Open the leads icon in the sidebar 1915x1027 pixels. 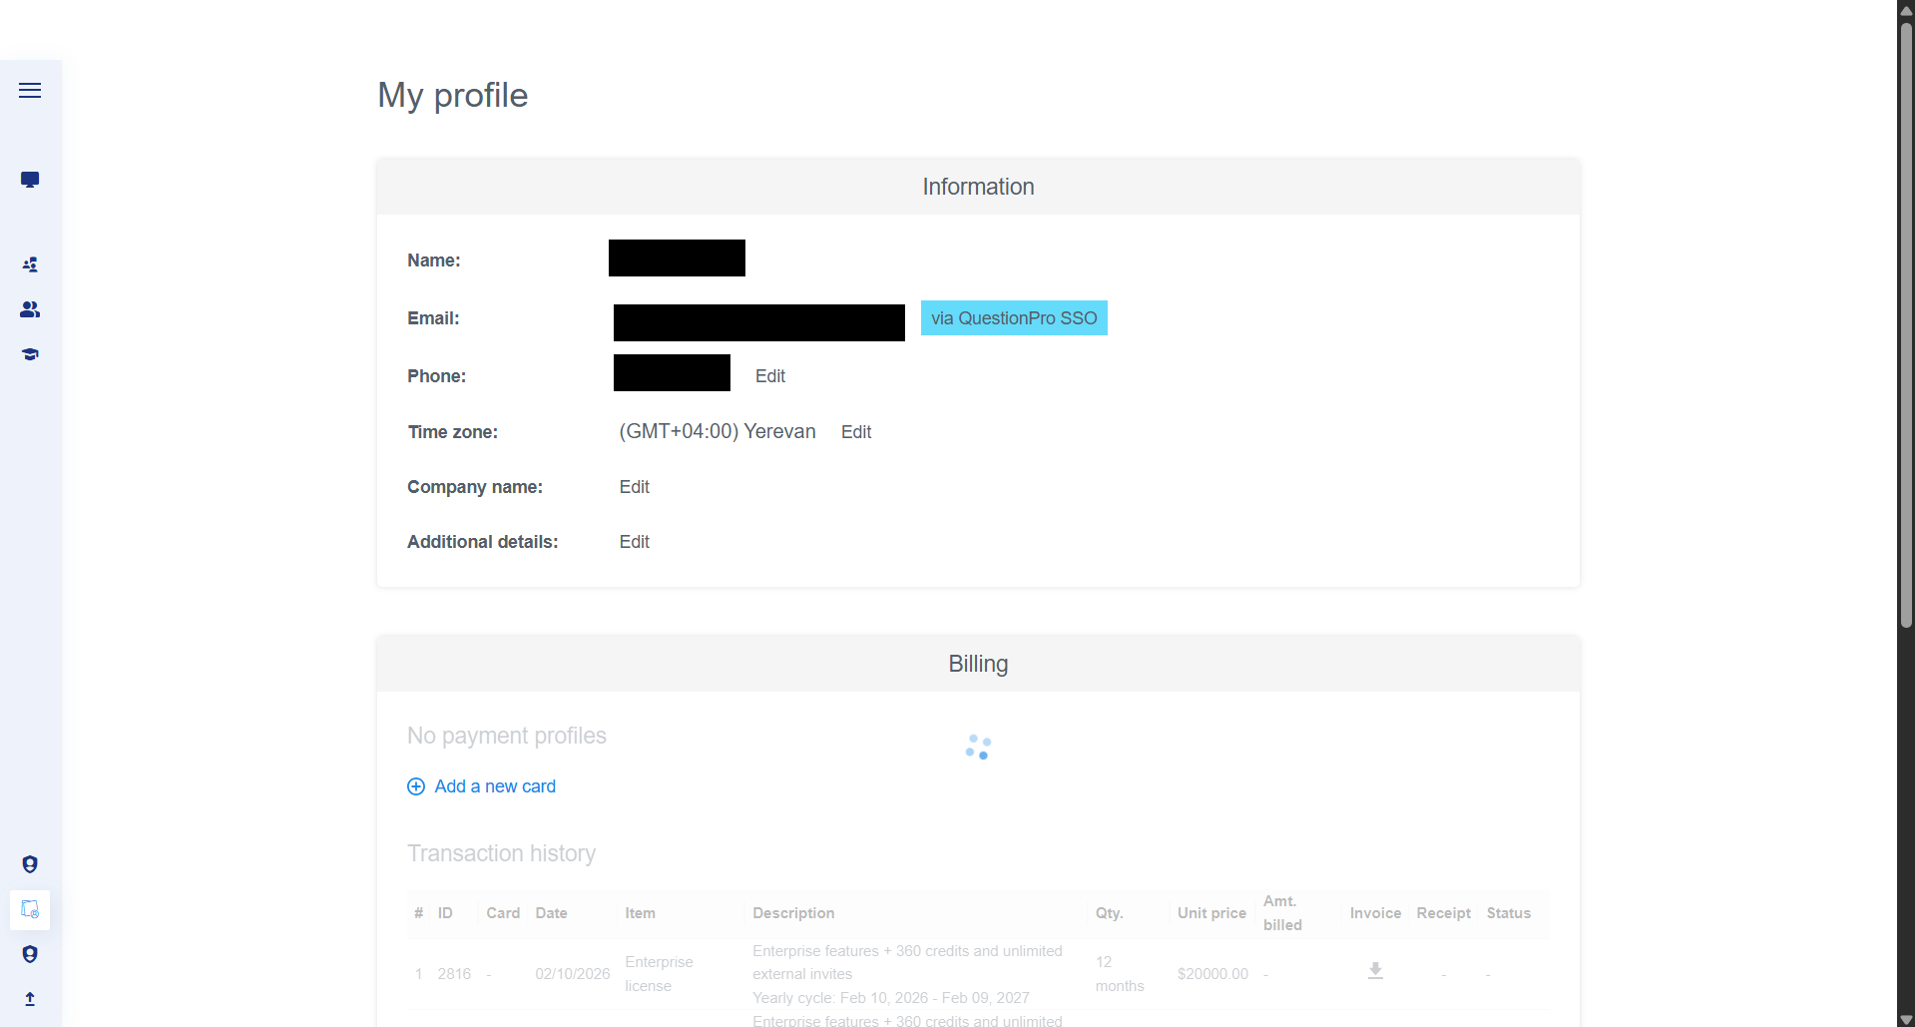(30, 263)
